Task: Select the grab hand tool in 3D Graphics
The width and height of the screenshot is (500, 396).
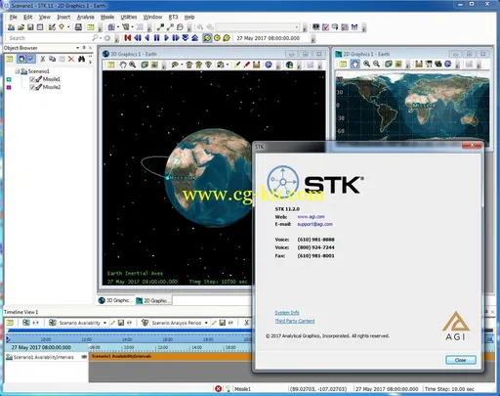Action: (123, 65)
